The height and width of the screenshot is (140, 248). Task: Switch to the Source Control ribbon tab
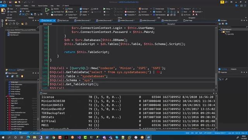[43, 5]
